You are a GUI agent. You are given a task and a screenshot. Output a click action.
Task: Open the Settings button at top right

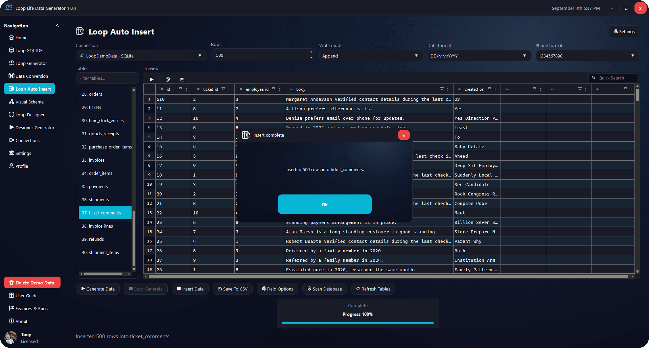coord(624,31)
